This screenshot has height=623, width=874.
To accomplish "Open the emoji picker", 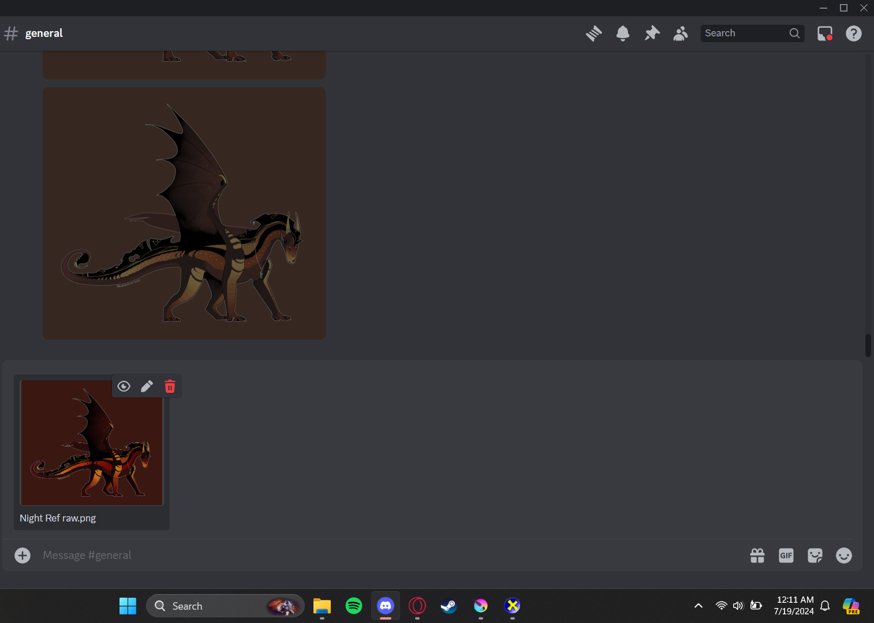I will pyautogui.click(x=843, y=556).
